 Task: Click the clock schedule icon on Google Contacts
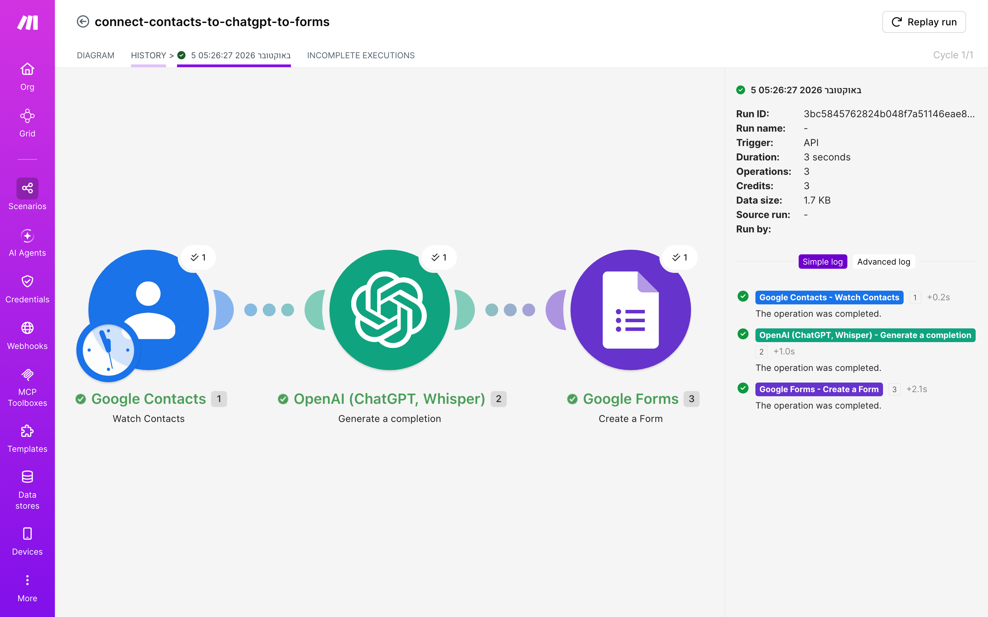point(108,350)
